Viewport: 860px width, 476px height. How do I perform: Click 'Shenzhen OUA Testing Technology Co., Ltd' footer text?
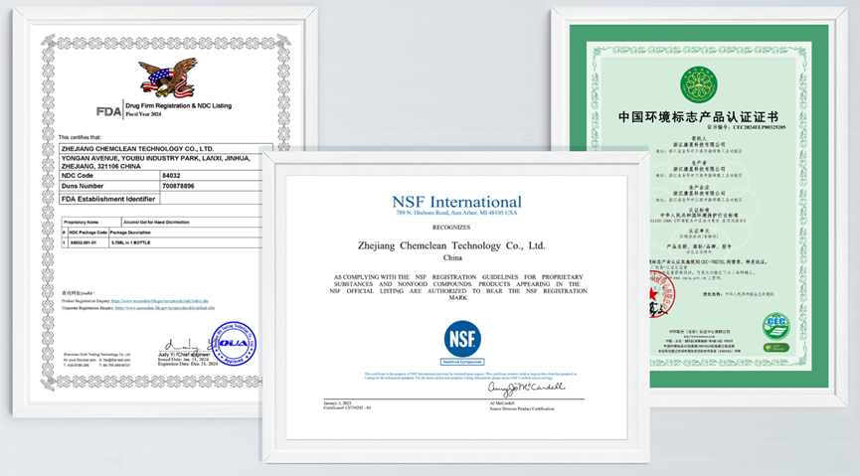click(x=97, y=355)
